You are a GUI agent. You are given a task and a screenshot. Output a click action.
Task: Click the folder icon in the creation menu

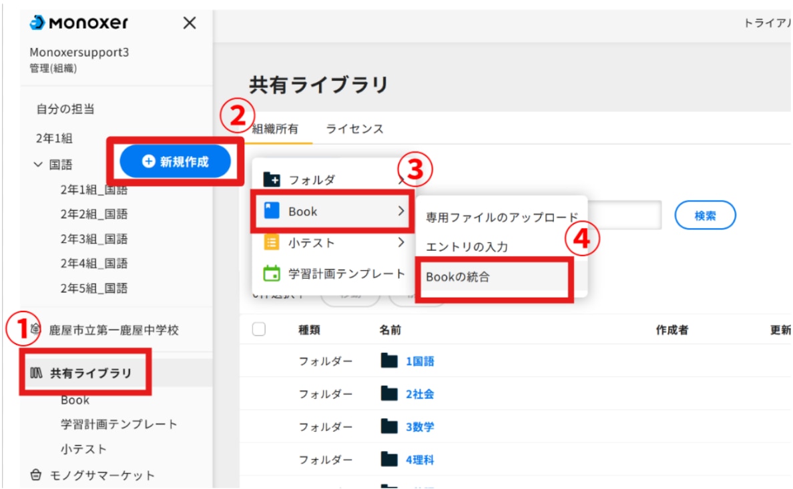click(272, 179)
